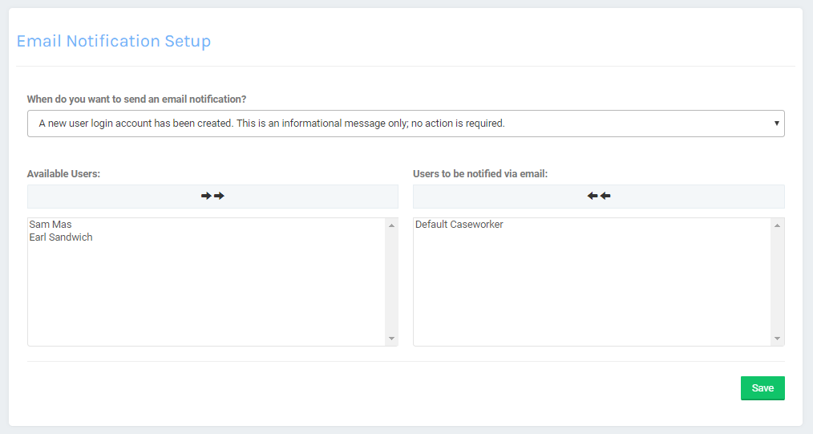This screenshot has height=434, width=813.
Task: Click the Available Users list scrollbar track
Action: 391,281
